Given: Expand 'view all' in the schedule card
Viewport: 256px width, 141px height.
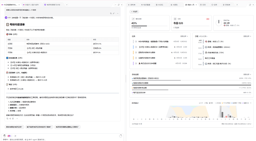Looking at the screenshot, I should [x=247, y=36].
